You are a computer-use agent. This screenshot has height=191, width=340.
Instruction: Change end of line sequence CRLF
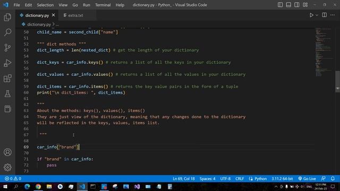tap(240, 179)
